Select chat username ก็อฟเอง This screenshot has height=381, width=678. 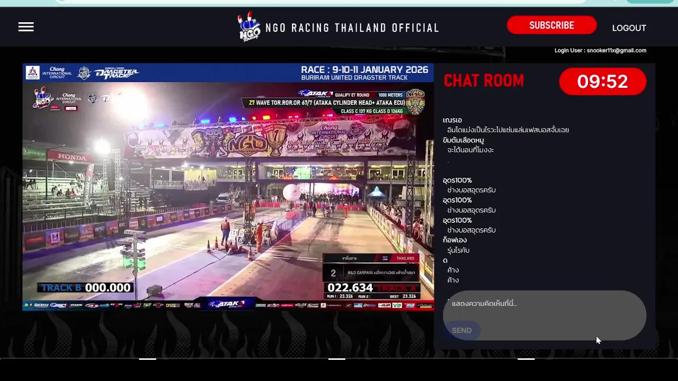click(x=455, y=240)
